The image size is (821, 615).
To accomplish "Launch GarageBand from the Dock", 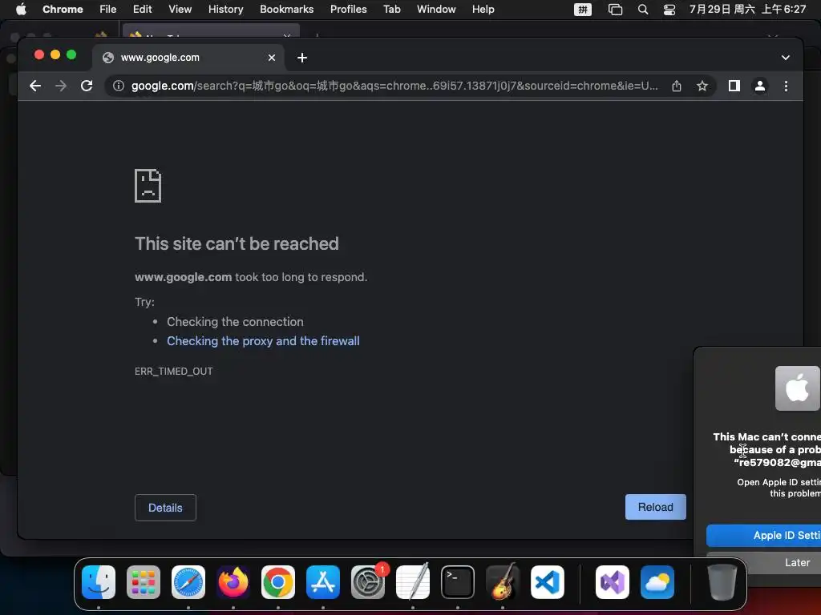I will pos(503,582).
